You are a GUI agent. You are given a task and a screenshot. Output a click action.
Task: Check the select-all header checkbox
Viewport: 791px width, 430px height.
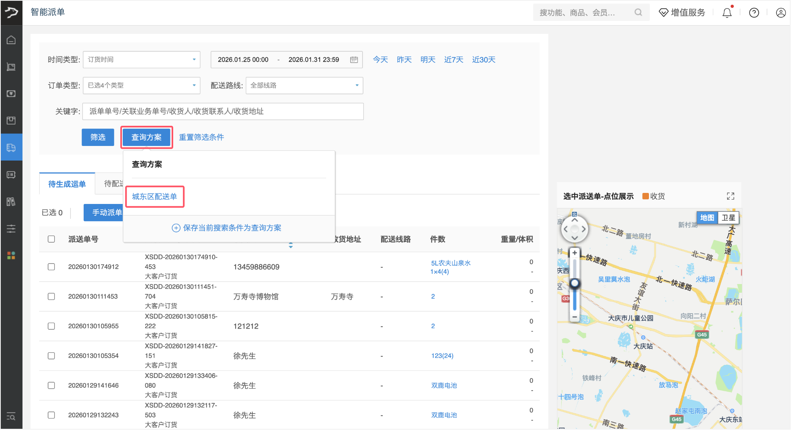[x=51, y=239]
